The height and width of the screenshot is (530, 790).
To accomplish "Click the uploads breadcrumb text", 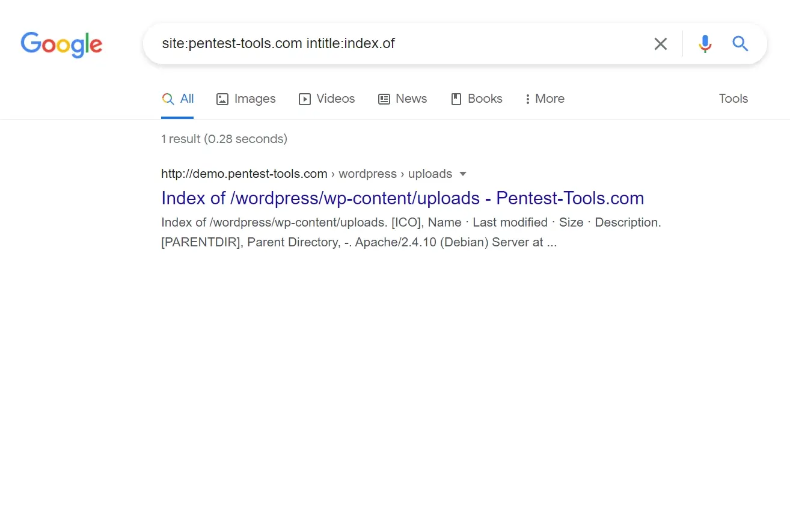I will pos(430,174).
